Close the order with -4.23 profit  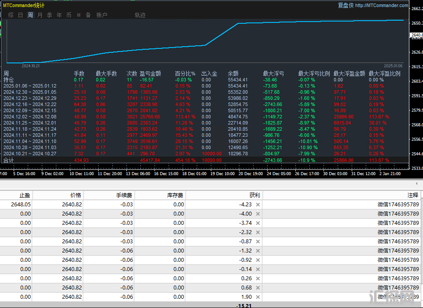258,205
